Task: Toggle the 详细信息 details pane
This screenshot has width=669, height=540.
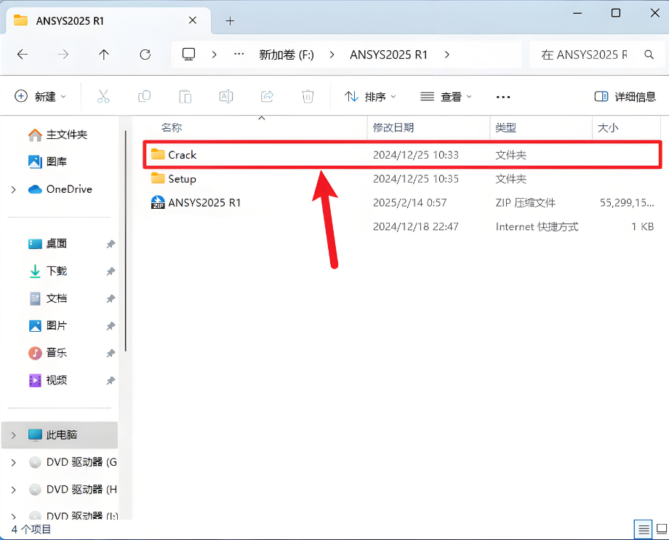Action: click(x=625, y=97)
